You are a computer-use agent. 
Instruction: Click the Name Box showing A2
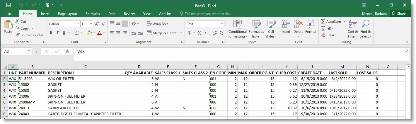point(14,51)
